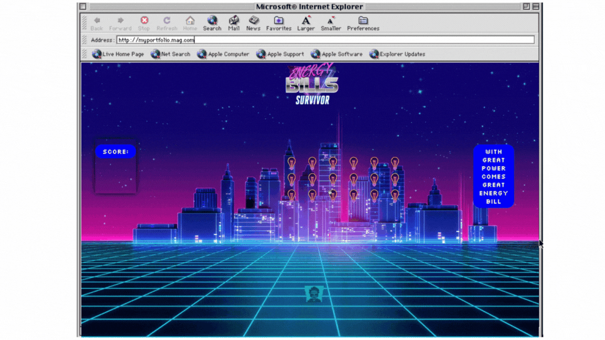Viewport: 605px width, 340px height.
Task: Stop the page loading
Action: [x=144, y=23]
